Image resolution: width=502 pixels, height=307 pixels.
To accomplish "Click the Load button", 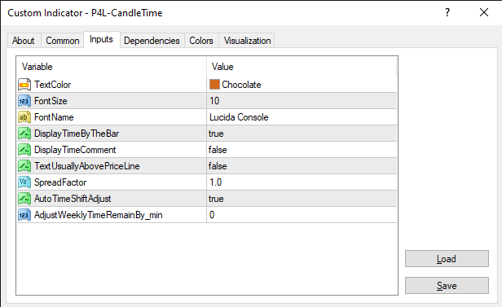I will click(447, 259).
